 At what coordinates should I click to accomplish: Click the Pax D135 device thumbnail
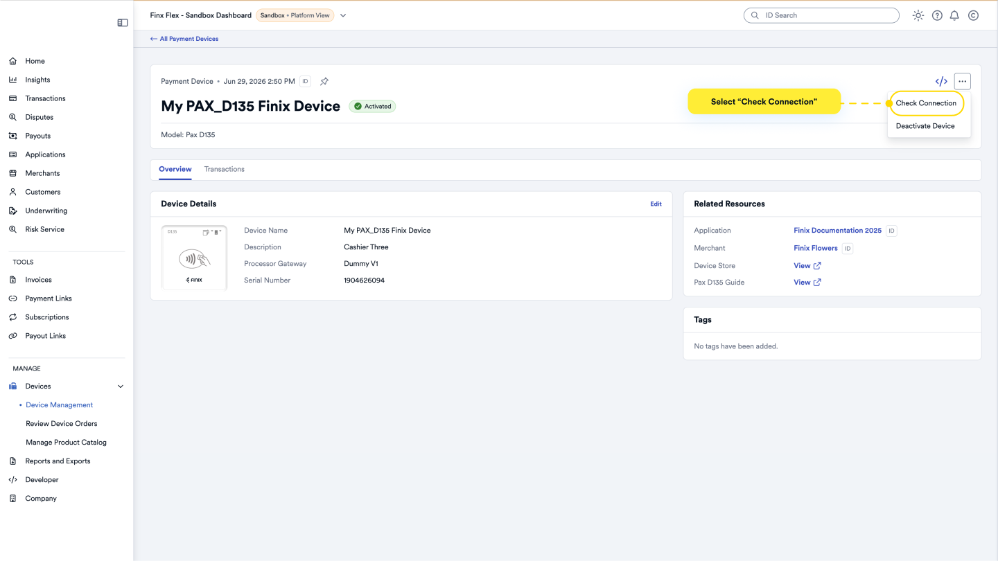pyautogui.click(x=194, y=258)
